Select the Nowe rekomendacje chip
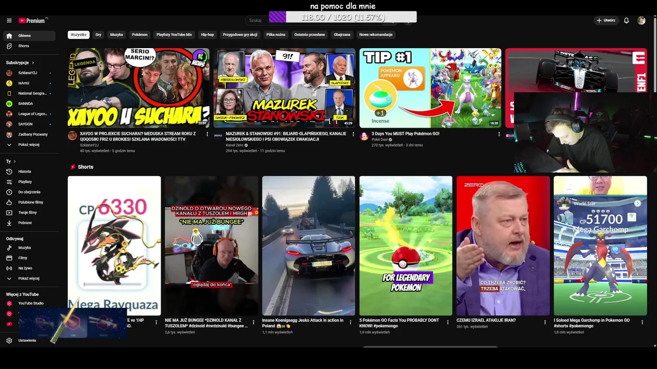 coord(376,35)
